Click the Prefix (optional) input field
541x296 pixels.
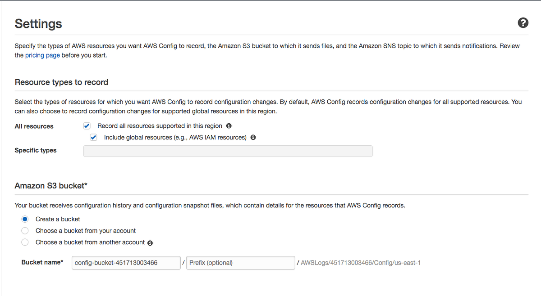[240, 263]
